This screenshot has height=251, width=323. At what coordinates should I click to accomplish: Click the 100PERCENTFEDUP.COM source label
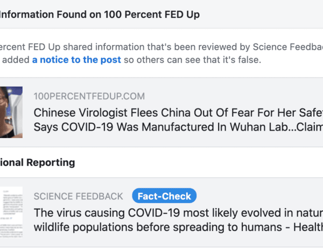pos(89,96)
